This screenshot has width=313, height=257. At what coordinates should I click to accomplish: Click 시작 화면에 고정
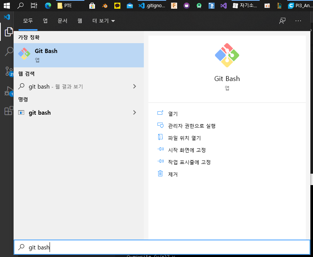(187, 150)
